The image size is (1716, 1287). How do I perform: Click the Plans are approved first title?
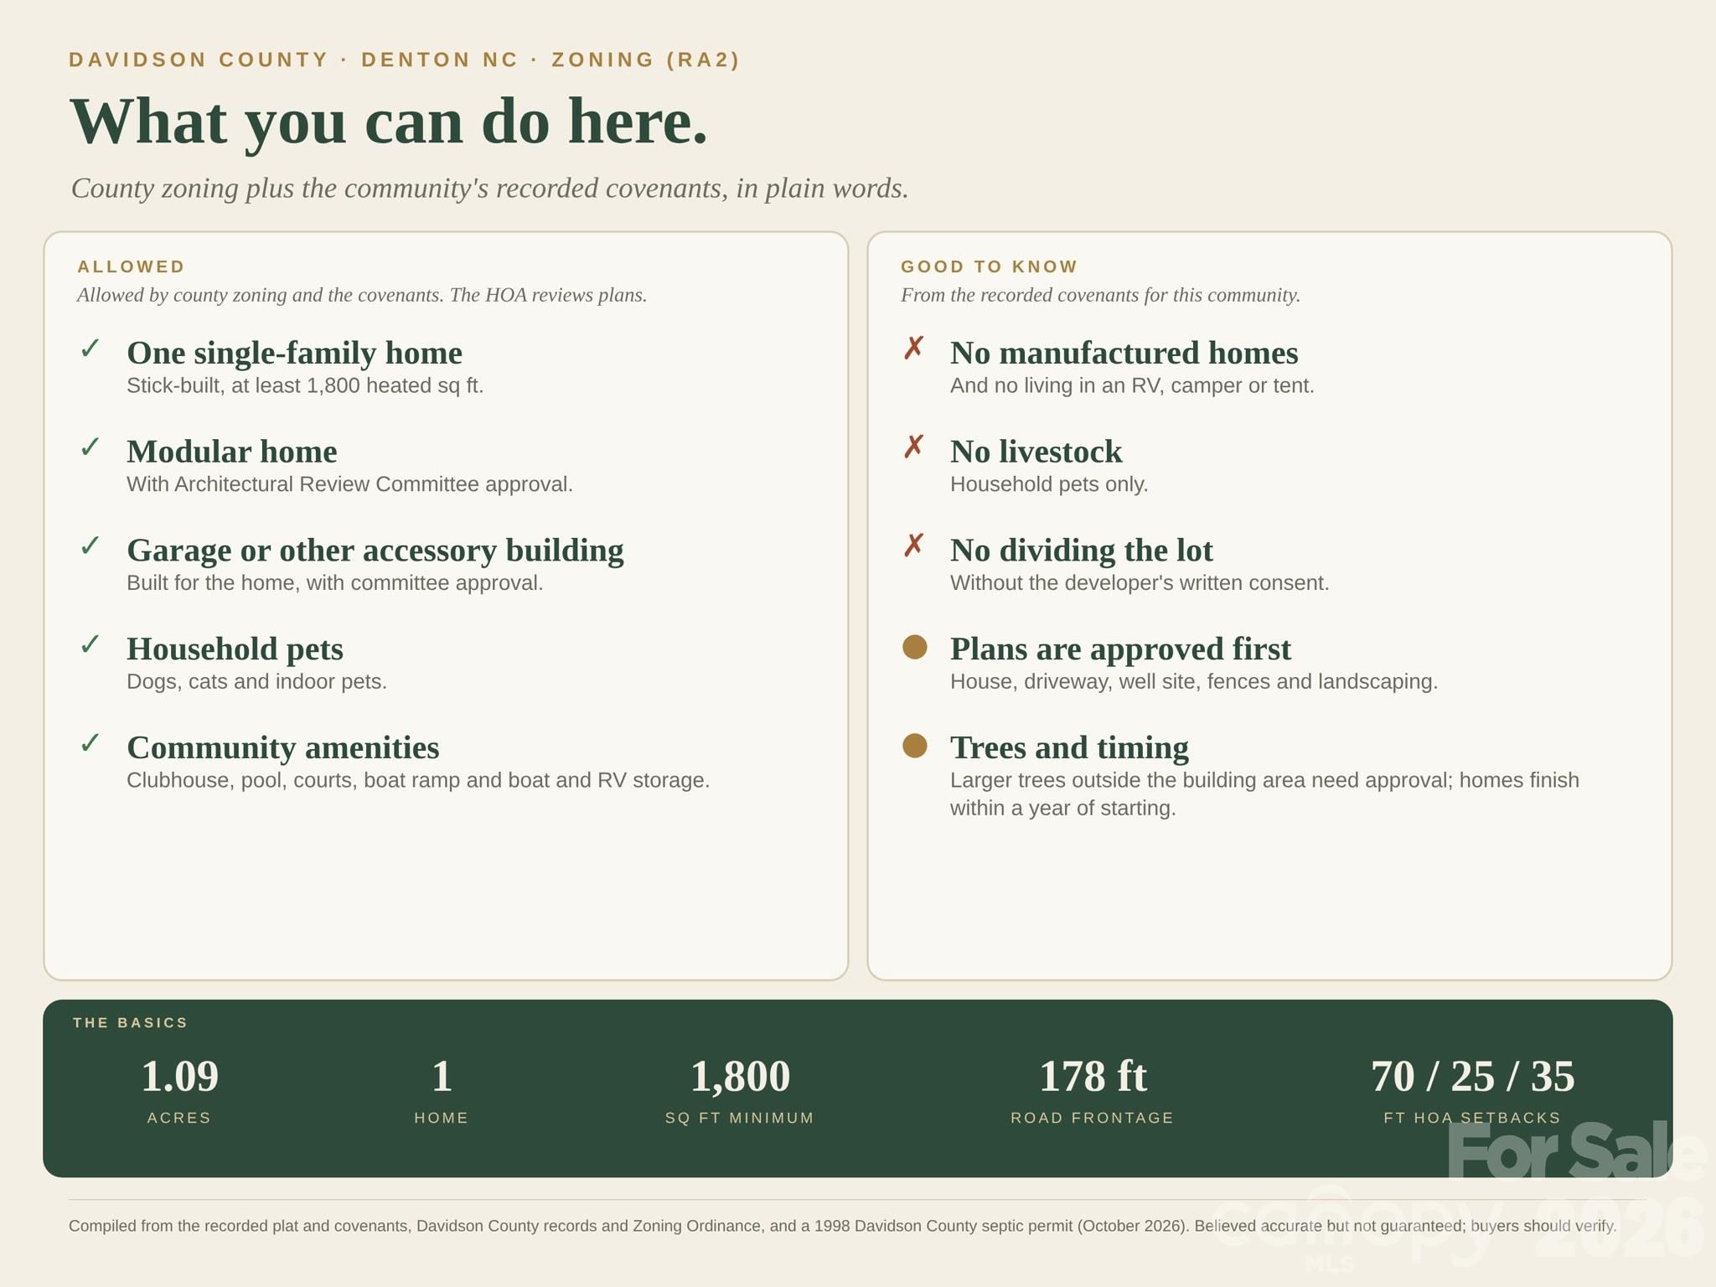(1120, 649)
